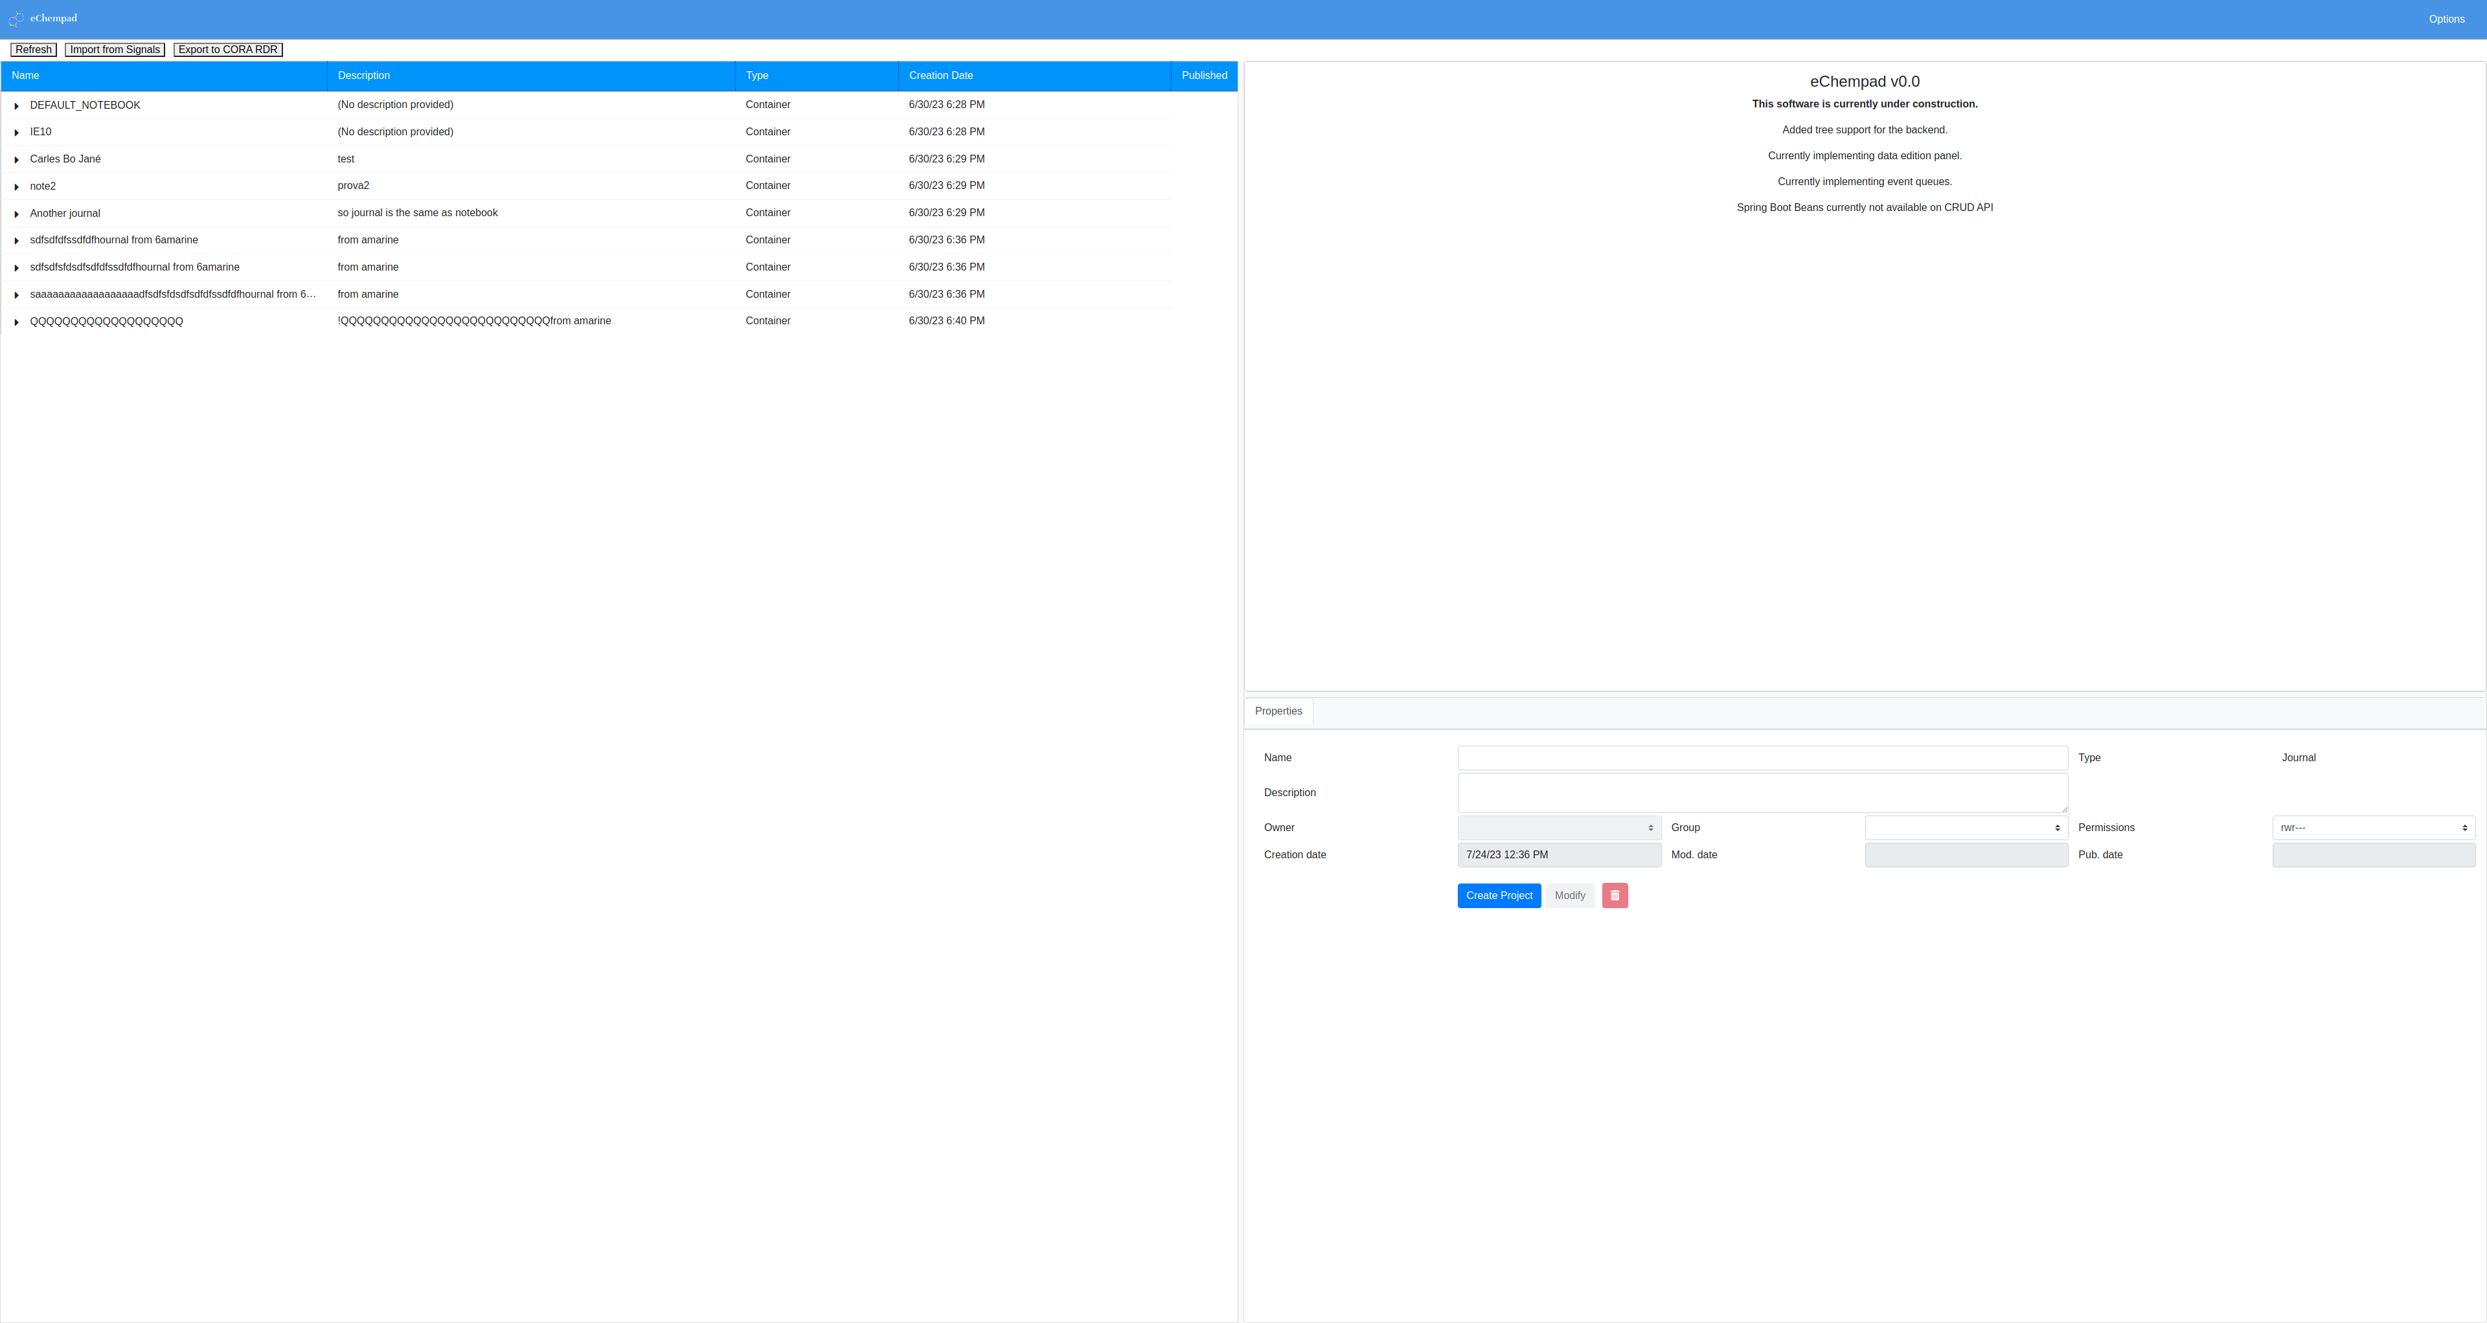2487x1323 pixels.
Task: Expand the note2 tree arrow
Action: pyautogui.click(x=16, y=186)
